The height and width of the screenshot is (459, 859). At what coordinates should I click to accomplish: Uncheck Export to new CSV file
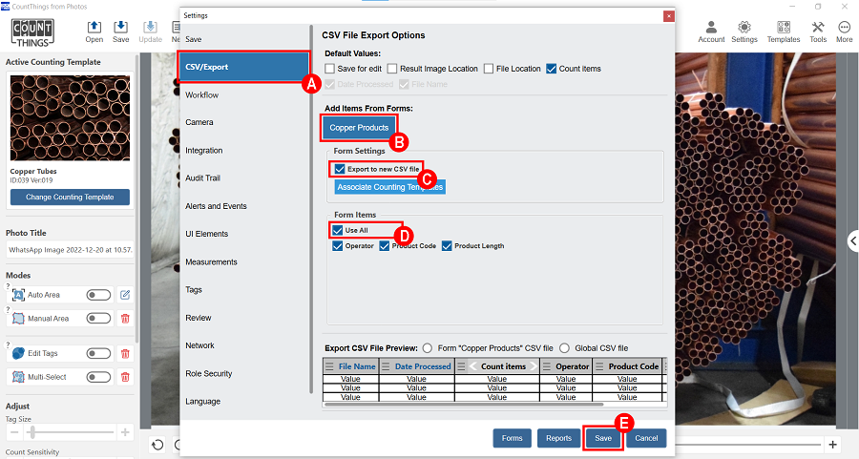coord(340,169)
